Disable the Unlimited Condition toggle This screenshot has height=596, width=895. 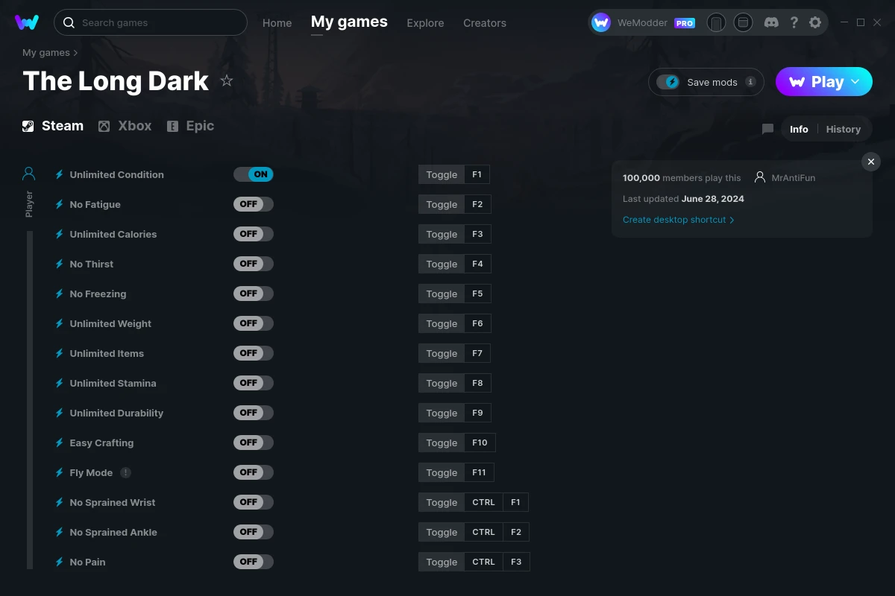click(x=254, y=174)
